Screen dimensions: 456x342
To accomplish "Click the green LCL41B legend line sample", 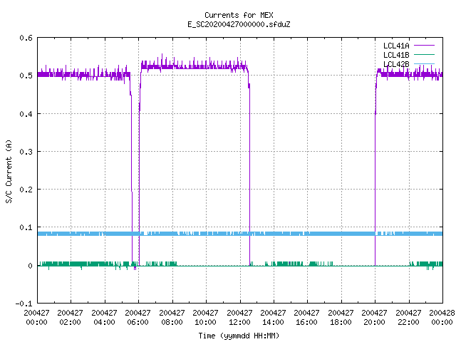I will 424,54.
